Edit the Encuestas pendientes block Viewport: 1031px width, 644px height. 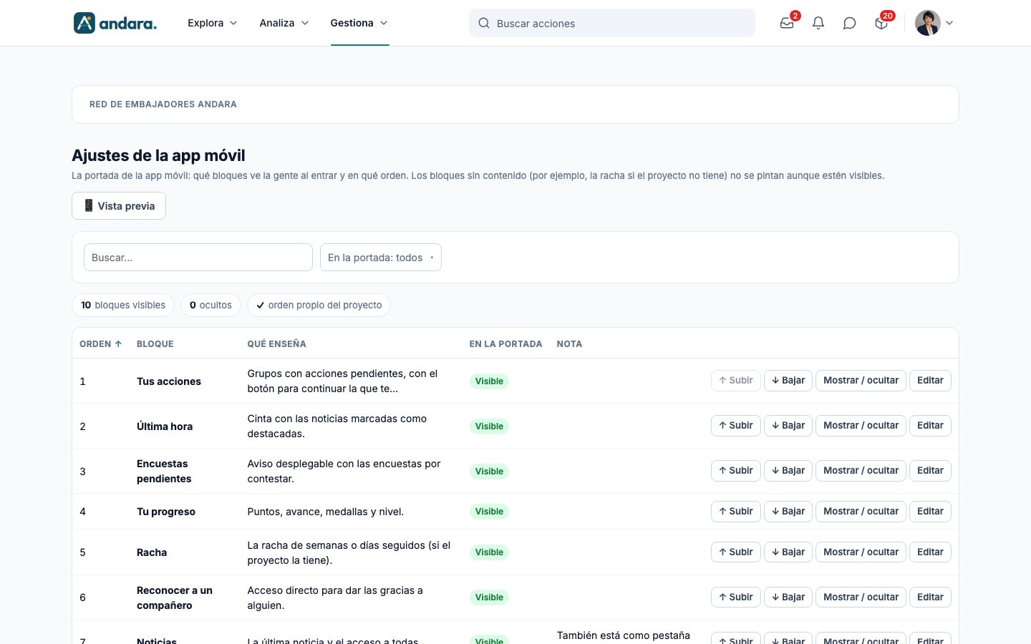[x=930, y=471]
